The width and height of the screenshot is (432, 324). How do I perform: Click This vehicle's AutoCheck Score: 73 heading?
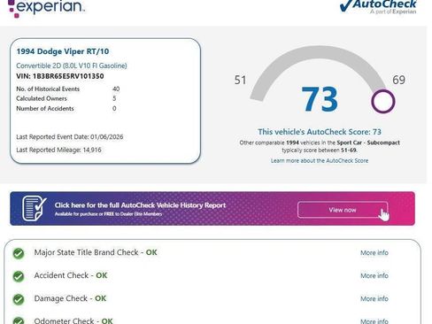click(320, 132)
